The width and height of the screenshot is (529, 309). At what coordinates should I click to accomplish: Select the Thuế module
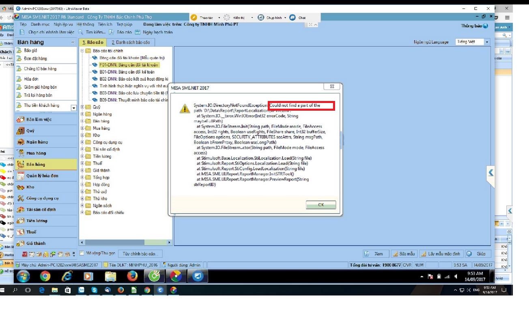(46, 232)
